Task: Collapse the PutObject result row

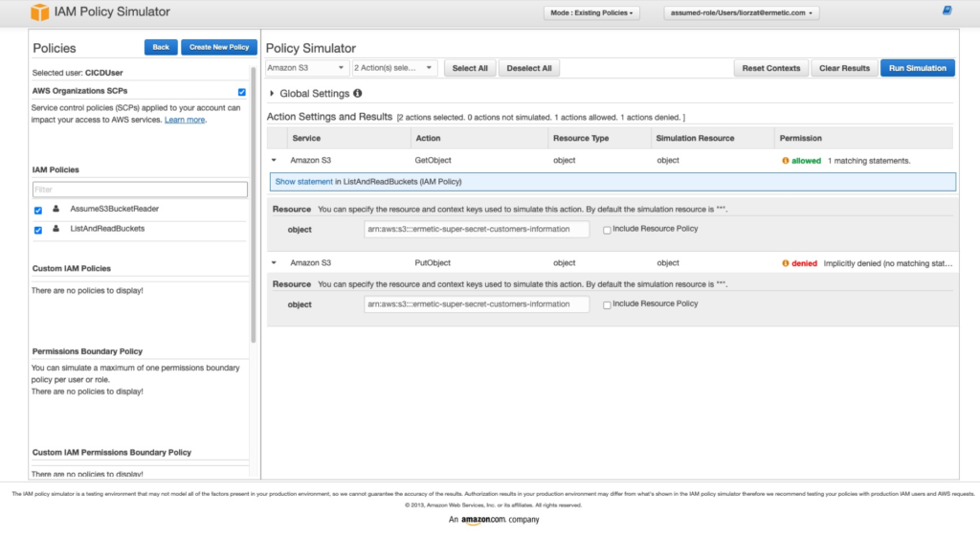Action: (274, 263)
